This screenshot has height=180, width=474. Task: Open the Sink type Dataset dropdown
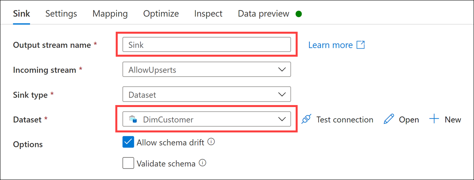coord(207,94)
